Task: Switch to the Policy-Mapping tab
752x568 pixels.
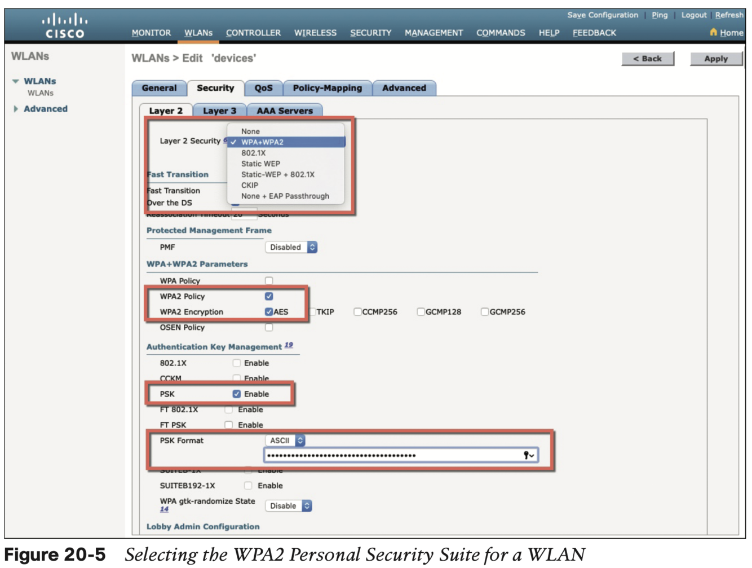Action: click(327, 88)
